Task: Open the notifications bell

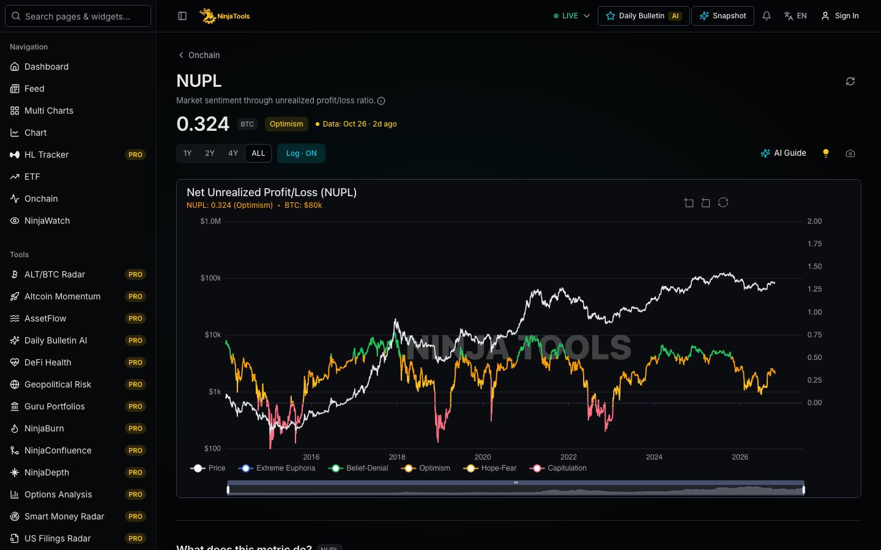Action: pyautogui.click(x=767, y=16)
